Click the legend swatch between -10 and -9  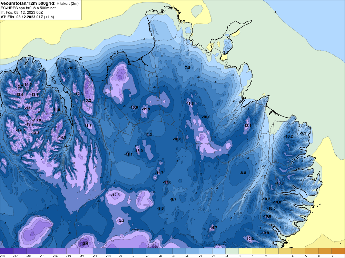[113, 251]
